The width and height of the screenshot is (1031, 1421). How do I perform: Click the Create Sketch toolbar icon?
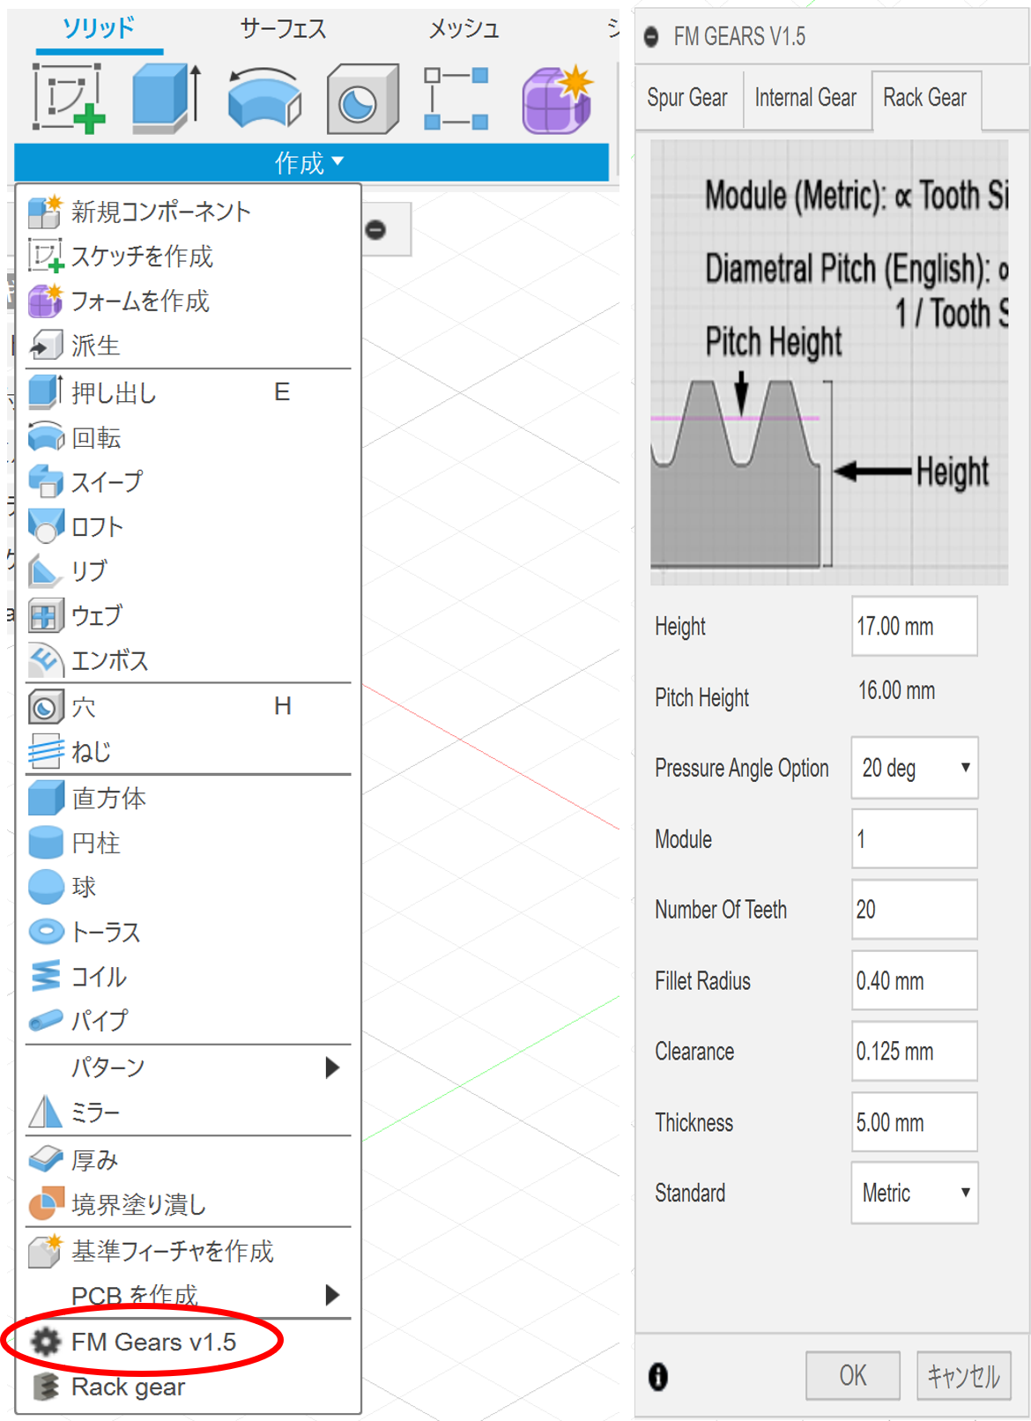[x=68, y=98]
